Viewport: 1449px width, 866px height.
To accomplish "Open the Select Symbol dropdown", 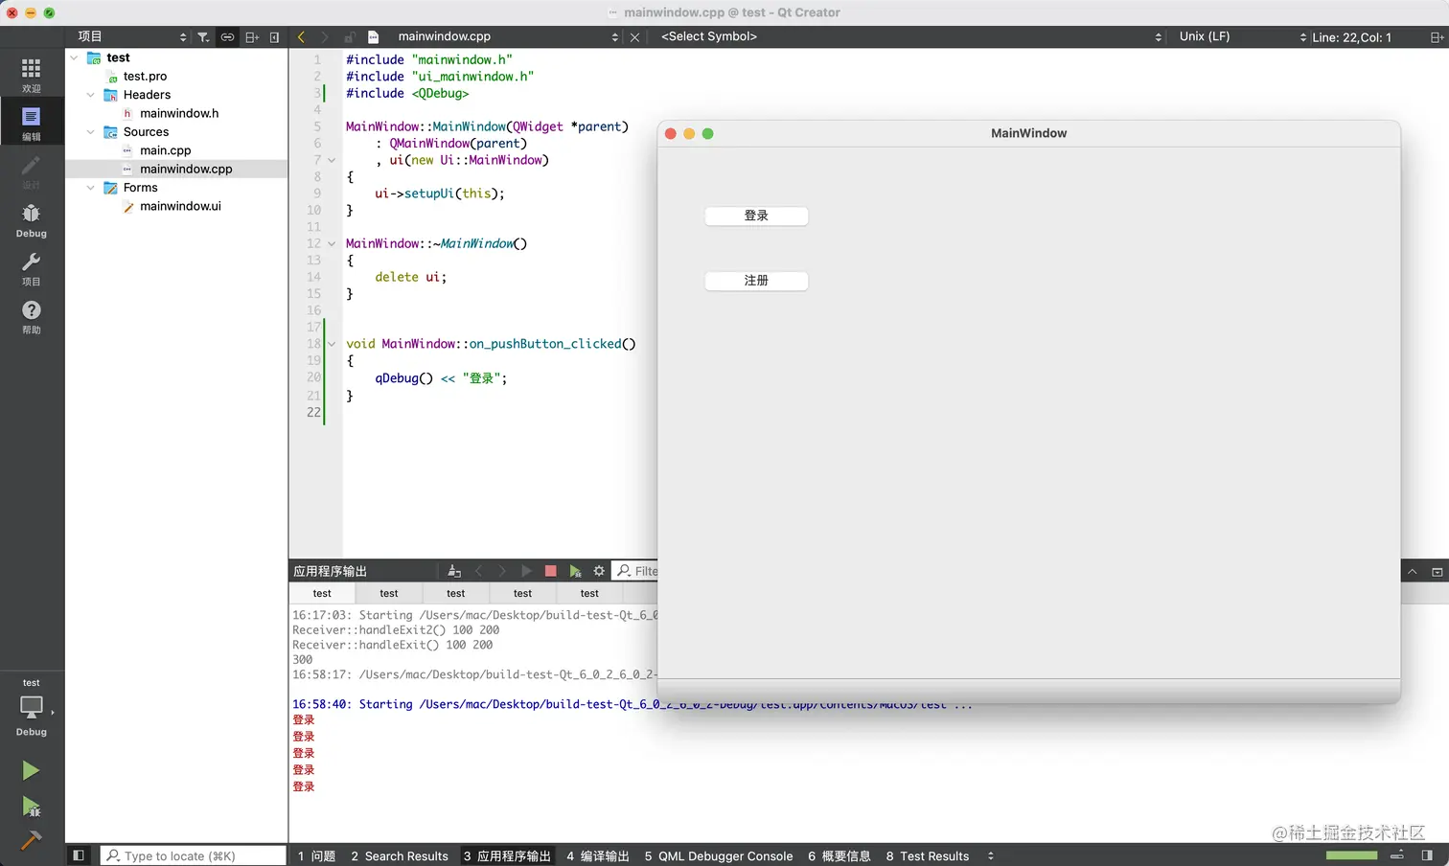I will point(909,36).
